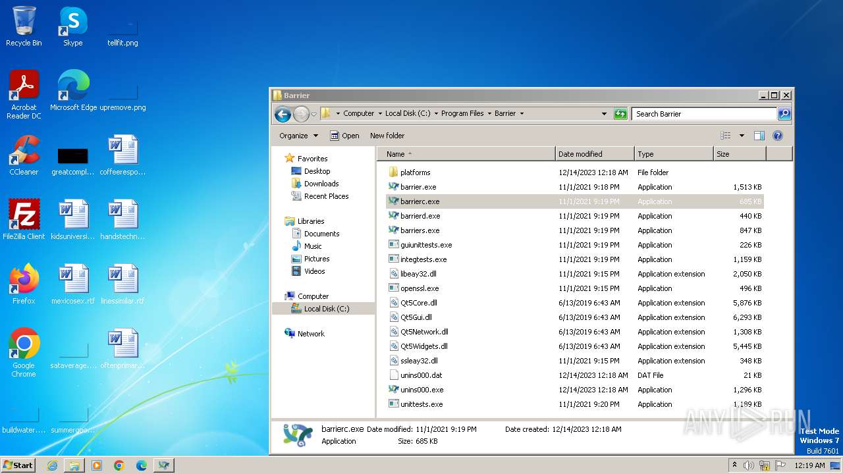The height and width of the screenshot is (474, 843).
Task: Expand the Barrier breadcrumb arrow
Action: click(x=522, y=113)
